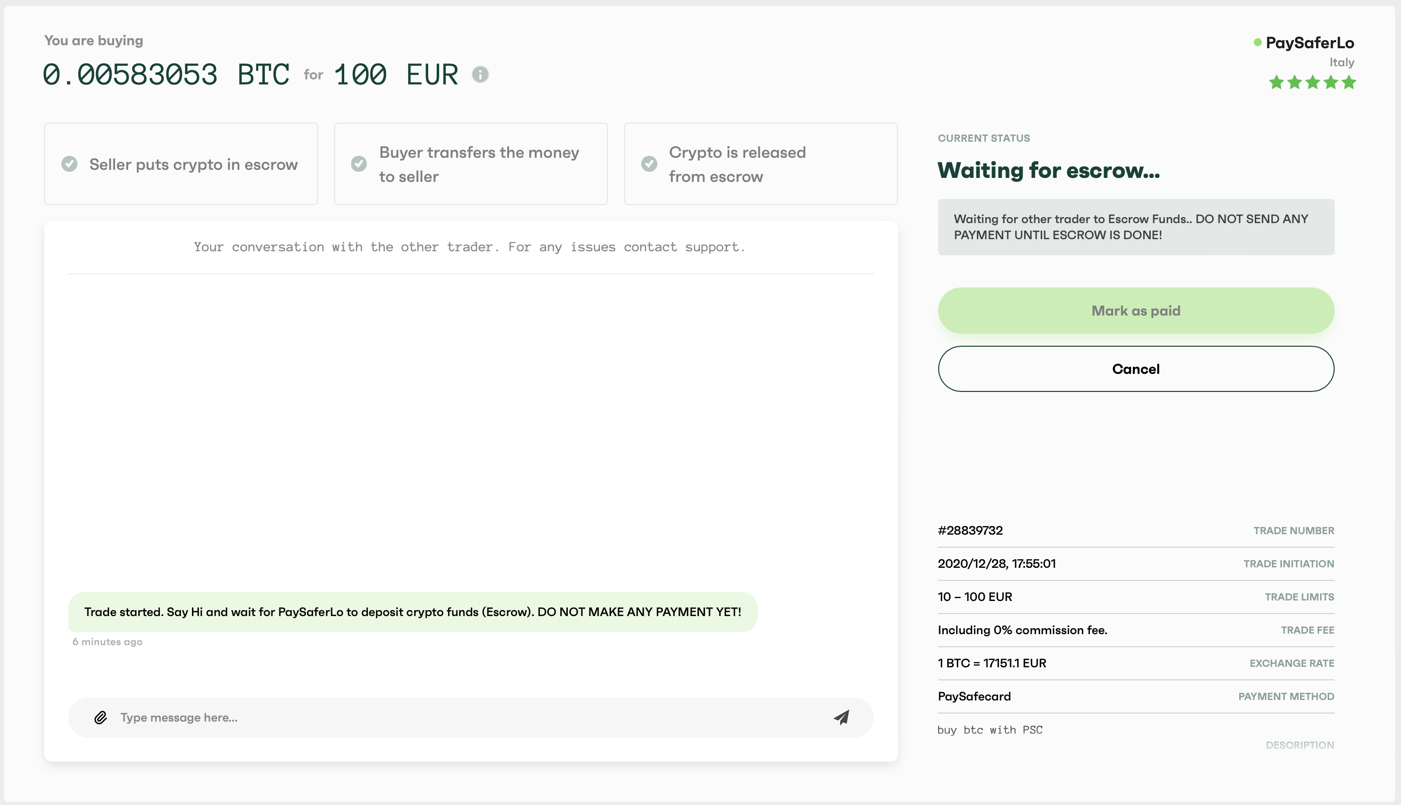
Task: Click the escrow status checkmark icon
Action: tap(70, 163)
